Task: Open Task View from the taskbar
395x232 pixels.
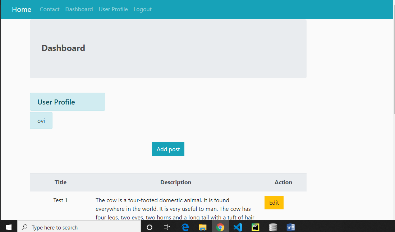Action: (x=167, y=227)
